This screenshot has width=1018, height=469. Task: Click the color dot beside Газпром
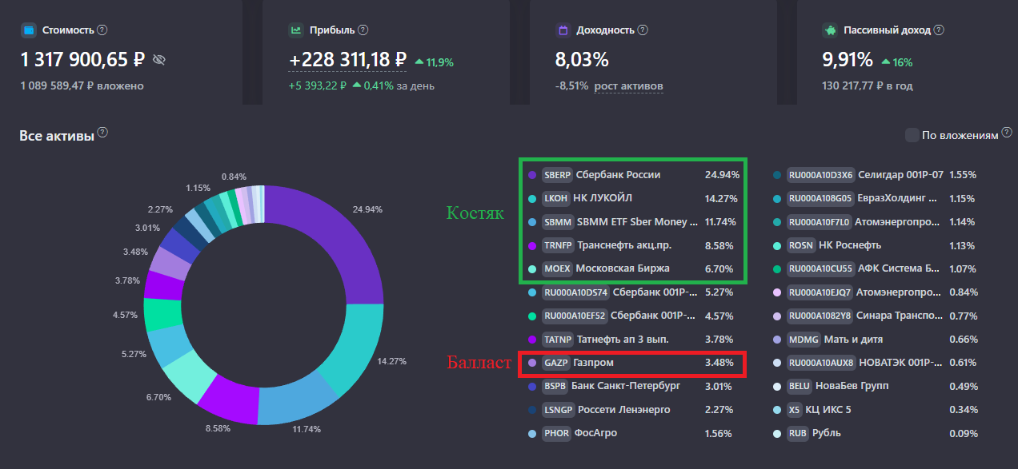tap(532, 363)
